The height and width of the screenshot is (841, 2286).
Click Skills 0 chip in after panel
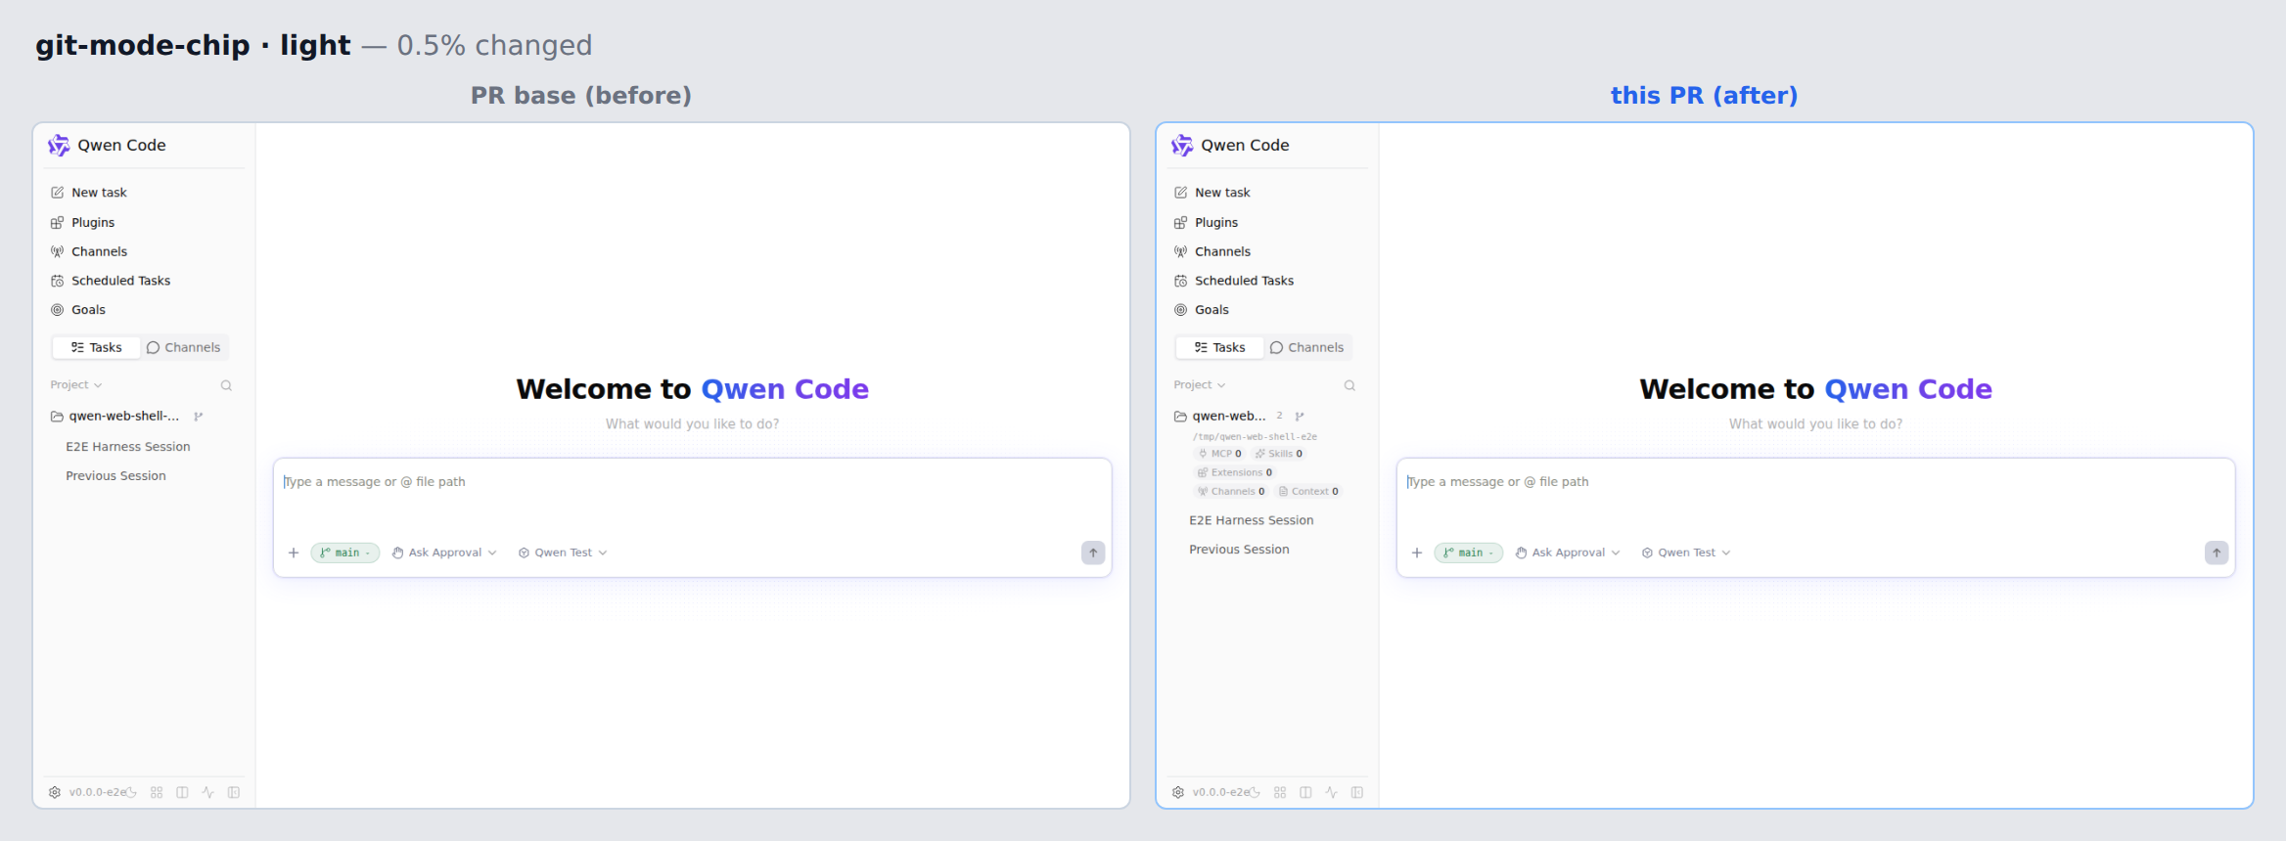(1279, 454)
